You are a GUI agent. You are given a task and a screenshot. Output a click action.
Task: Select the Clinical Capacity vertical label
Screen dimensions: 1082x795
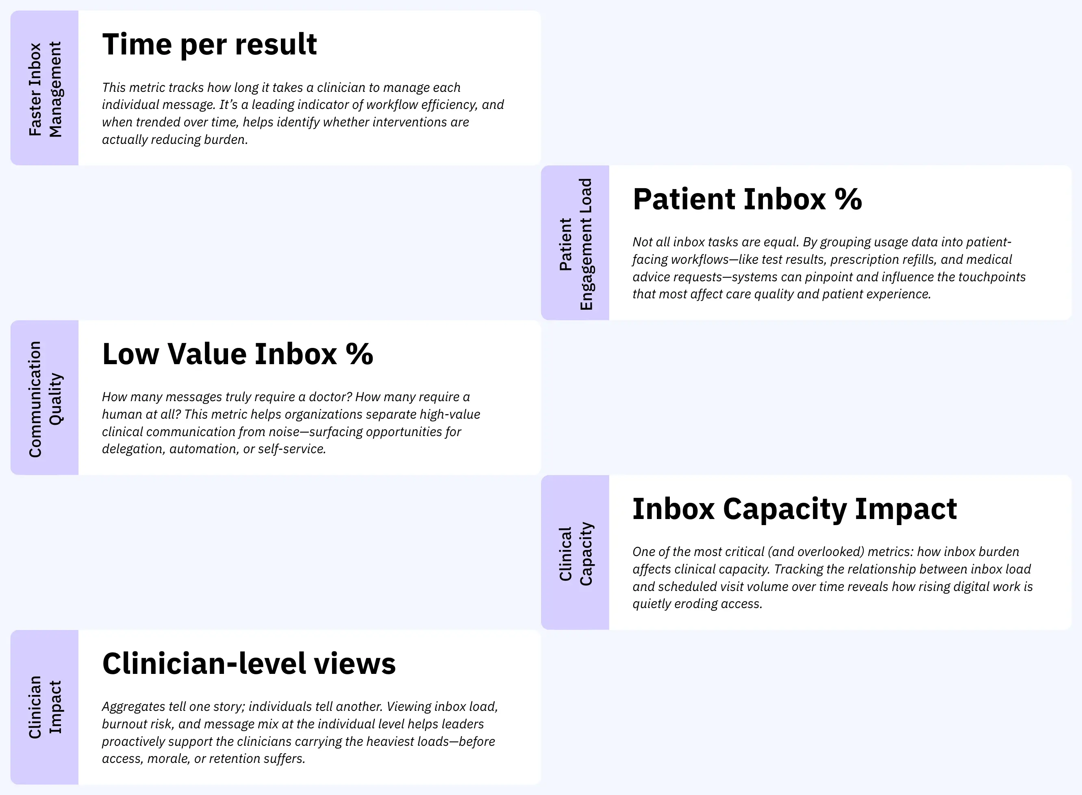click(575, 554)
